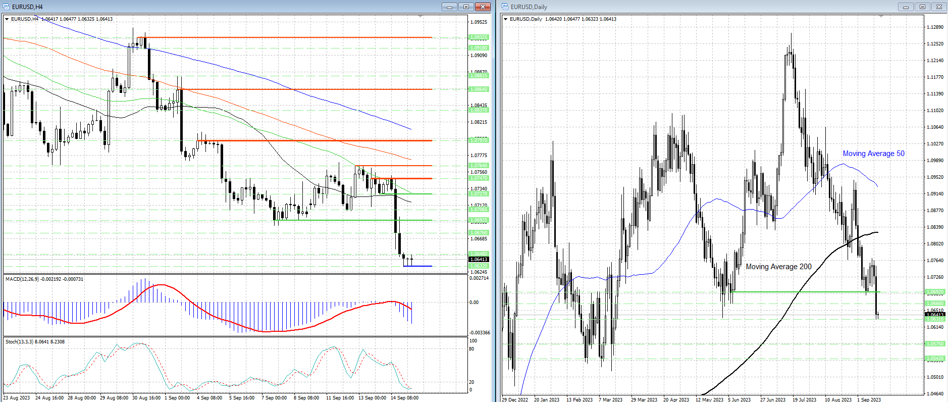Image resolution: width=948 pixels, height=402 pixels.
Task: Expand the one-click trading arrow on Daily chart
Action: click(x=506, y=19)
